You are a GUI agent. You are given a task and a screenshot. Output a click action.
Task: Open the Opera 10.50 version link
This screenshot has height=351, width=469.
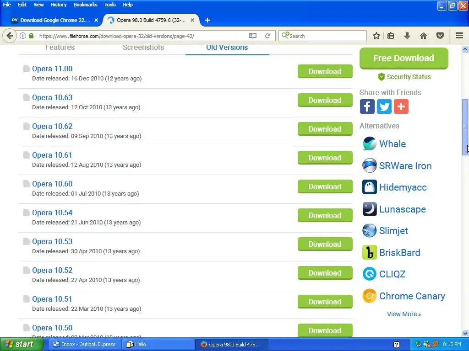click(x=52, y=328)
